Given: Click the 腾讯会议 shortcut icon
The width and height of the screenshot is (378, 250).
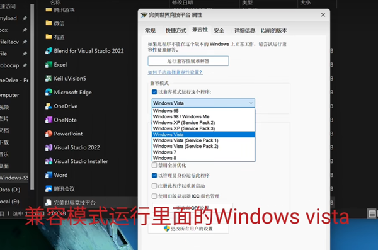Looking at the screenshot, I should click(49, 189).
